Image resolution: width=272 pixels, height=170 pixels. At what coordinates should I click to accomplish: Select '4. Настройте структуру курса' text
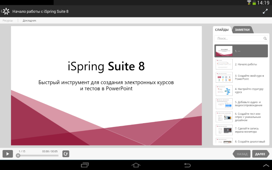[249, 90]
